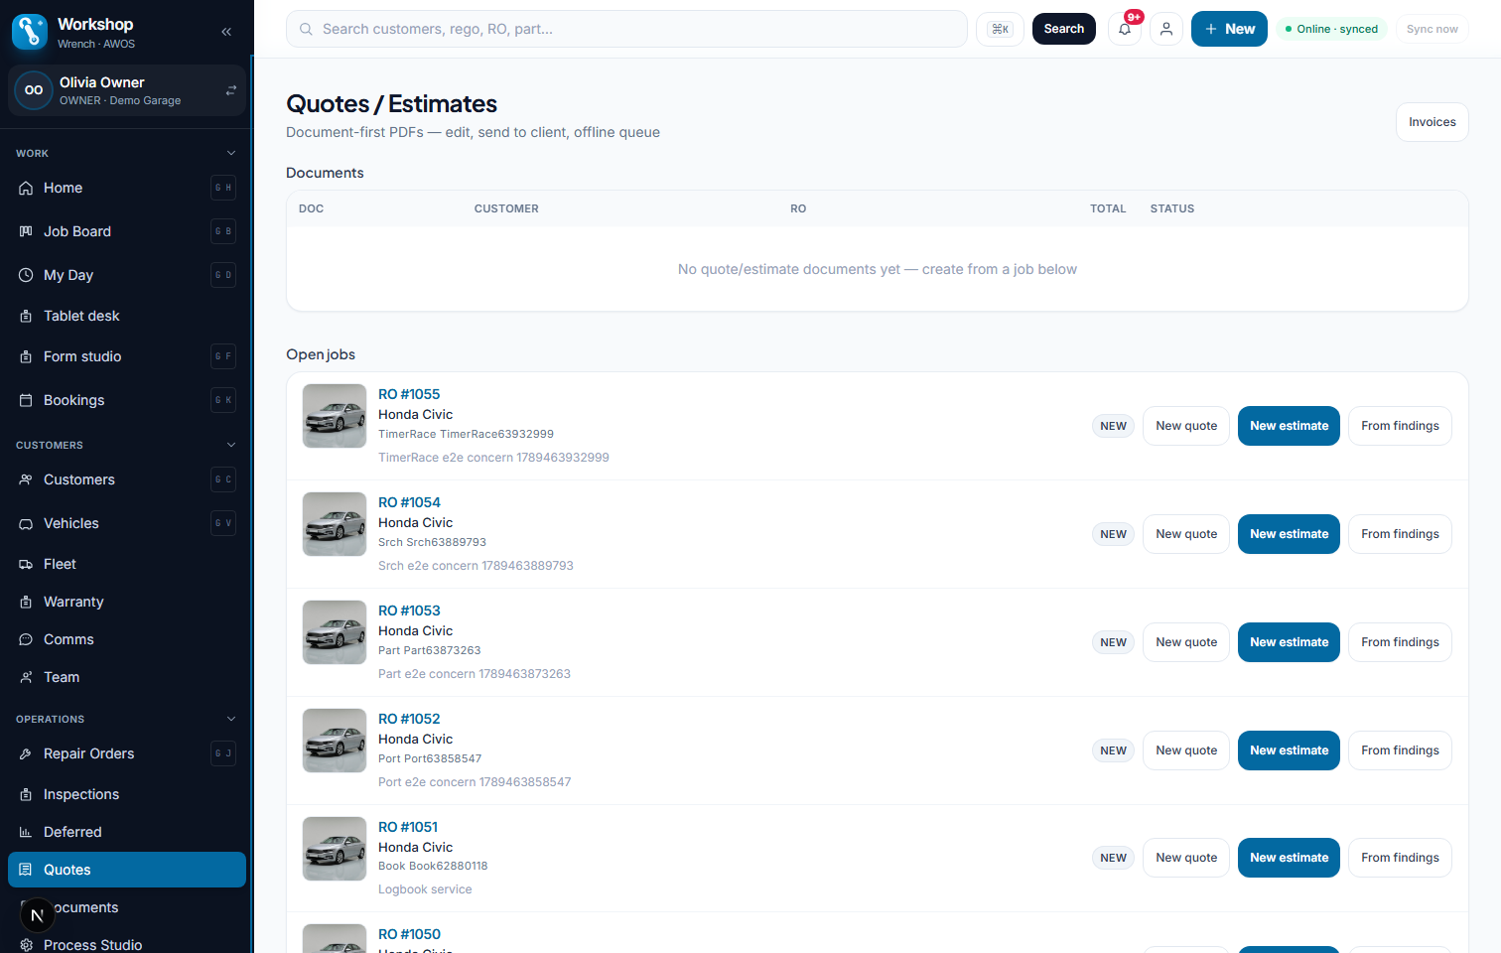This screenshot has width=1501, height=953.
Task: Click New estimate for RO #1055
Action: 1289,426
